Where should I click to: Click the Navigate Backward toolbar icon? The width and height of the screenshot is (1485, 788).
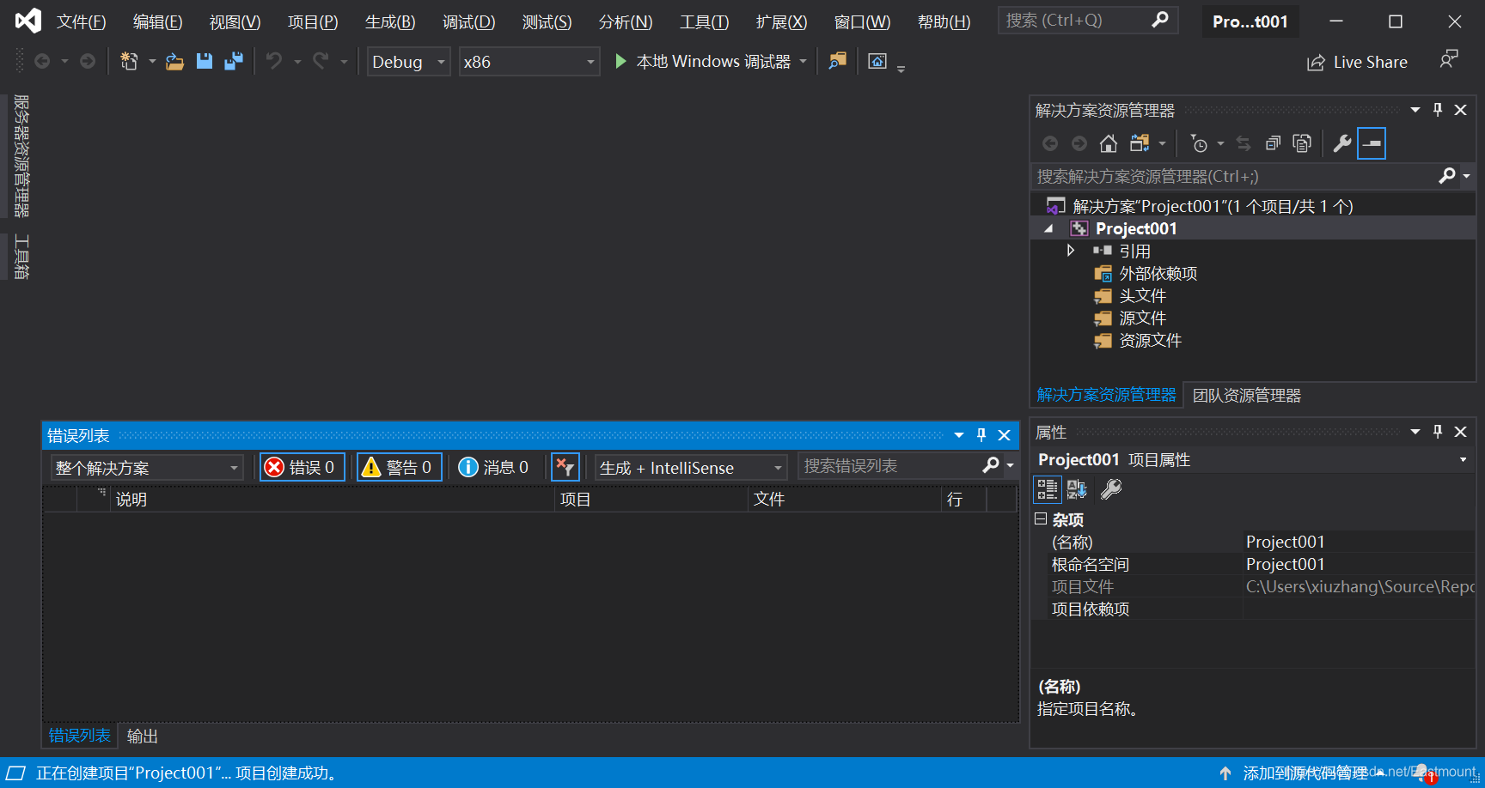[x=41, y=61]
